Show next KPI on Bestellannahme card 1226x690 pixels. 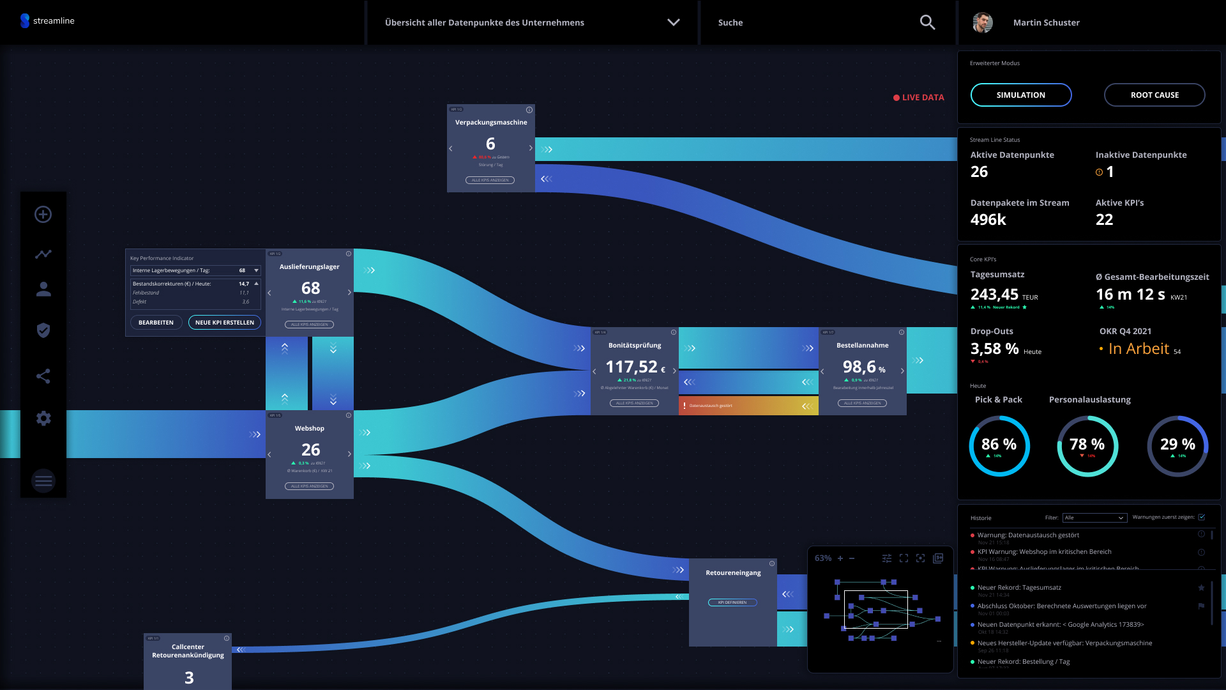(902, 371)
